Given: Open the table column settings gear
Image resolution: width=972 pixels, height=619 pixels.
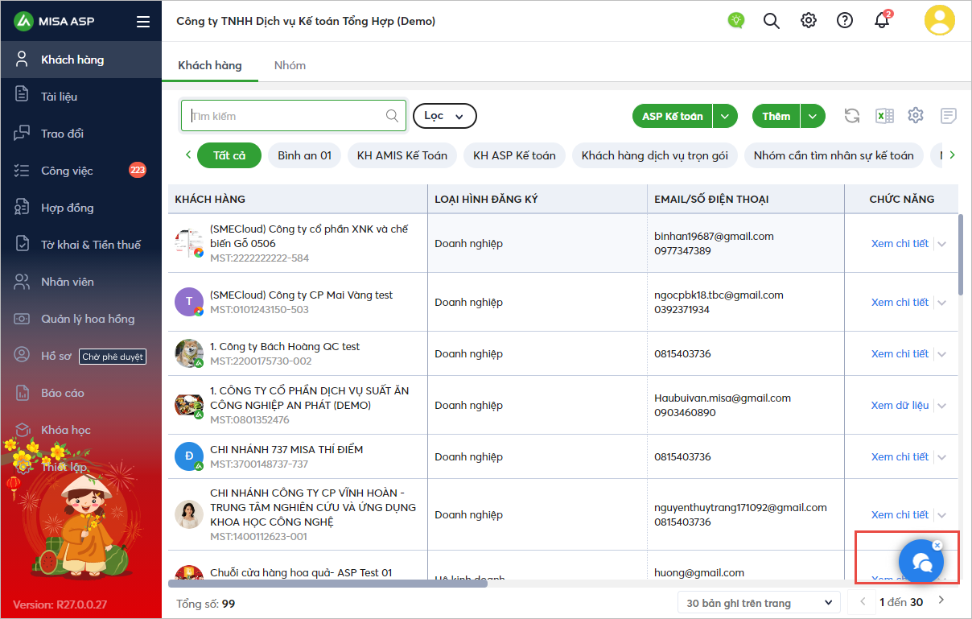Looking at the screenshot, I should pyautogui.click(x=916, y=116).
